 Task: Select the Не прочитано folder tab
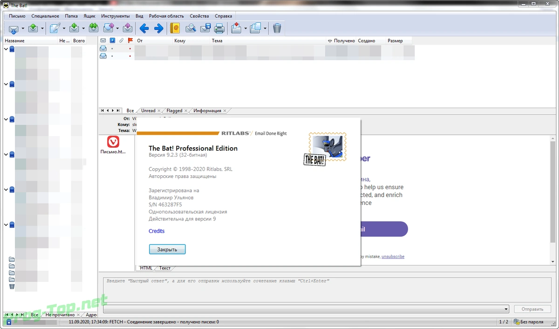pyautogui.click(x=60, y=315)
